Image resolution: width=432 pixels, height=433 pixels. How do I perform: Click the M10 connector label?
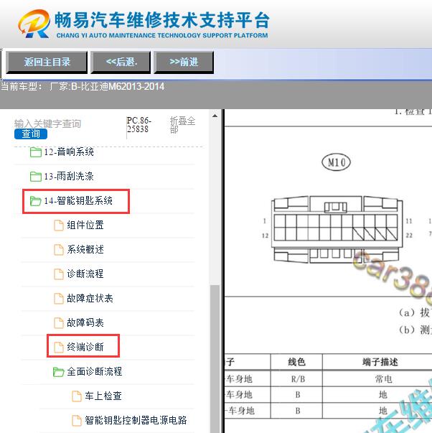337,162
